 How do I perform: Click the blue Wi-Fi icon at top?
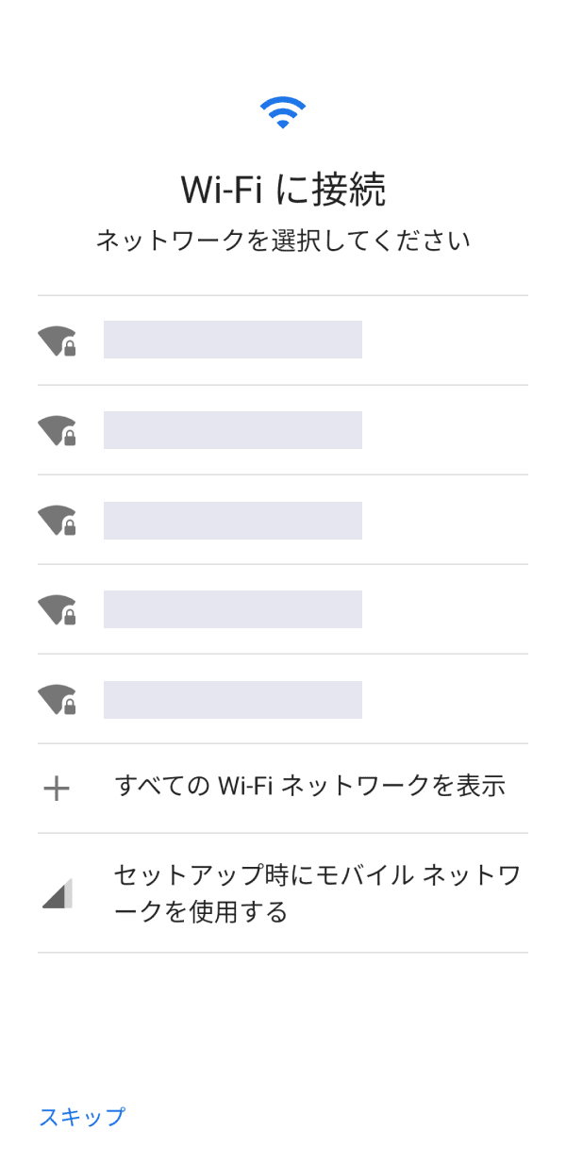[x=283, y=112]
